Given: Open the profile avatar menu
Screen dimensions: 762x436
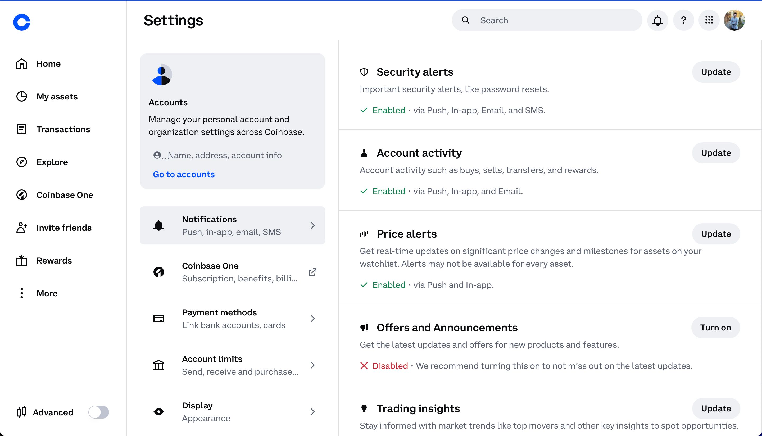Looking at the screenshot, I should pos(734,20).
